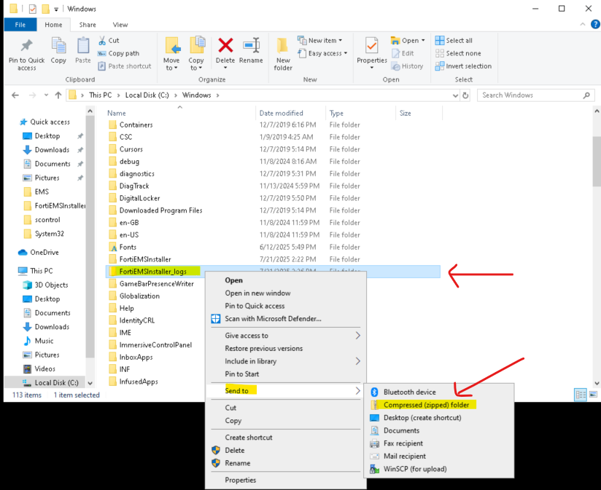This screenshot has height=490, width=601.
Task: Click Select all in the ribbon
Action: pos(454,41)
